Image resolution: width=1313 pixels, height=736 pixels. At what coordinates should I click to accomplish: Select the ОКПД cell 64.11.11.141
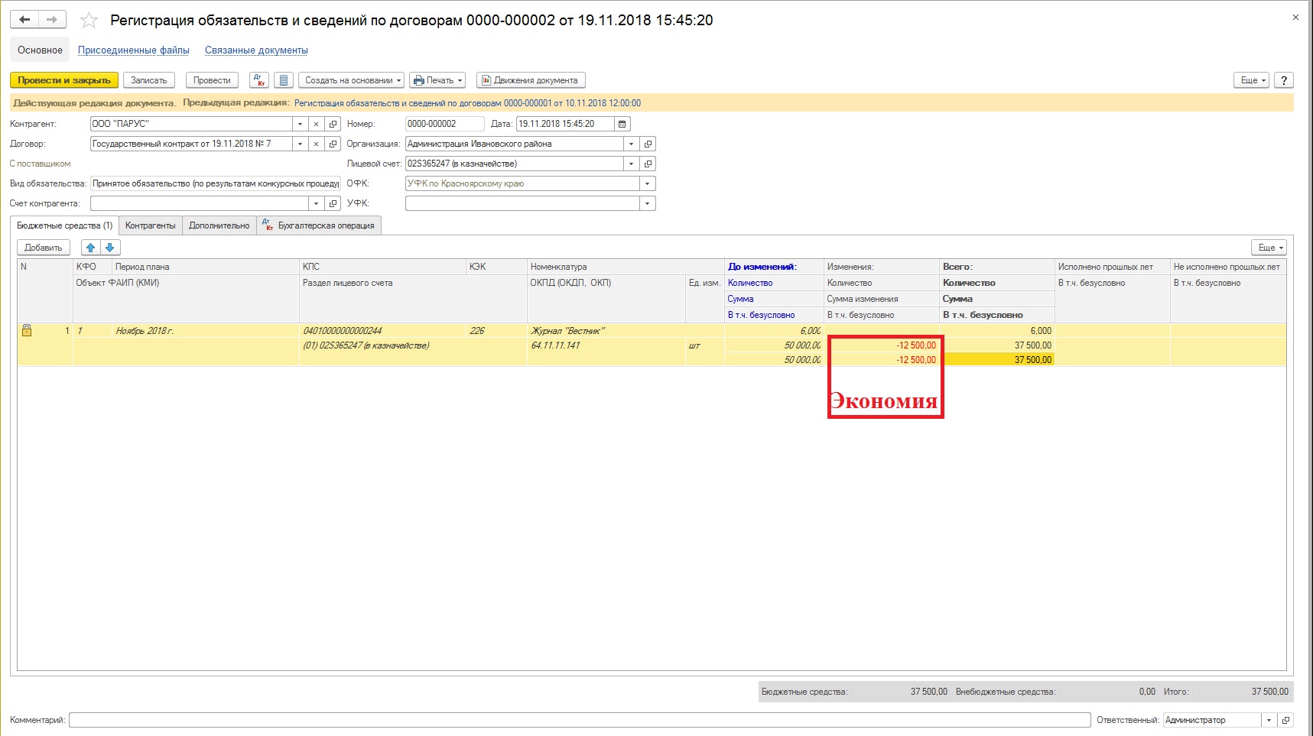606,345
